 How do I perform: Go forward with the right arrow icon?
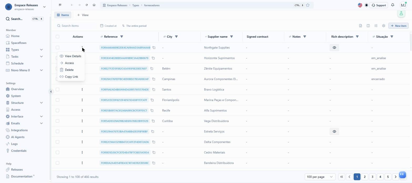(79, 5)
